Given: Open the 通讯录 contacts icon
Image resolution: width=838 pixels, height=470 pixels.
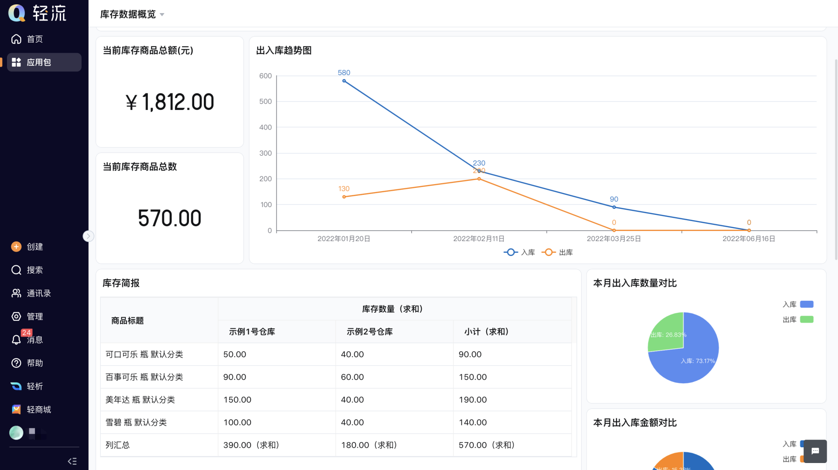Looking at the screenshot, I should click(x=16, y=293).
